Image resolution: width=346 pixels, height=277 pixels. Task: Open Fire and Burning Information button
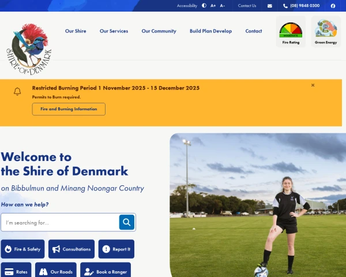coord(69,109)
